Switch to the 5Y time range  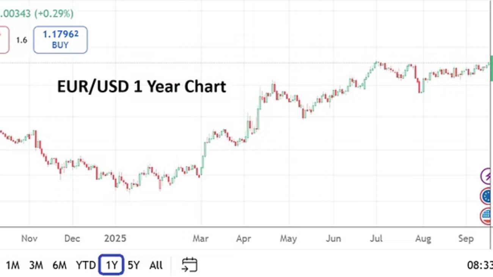click(133, 265)
